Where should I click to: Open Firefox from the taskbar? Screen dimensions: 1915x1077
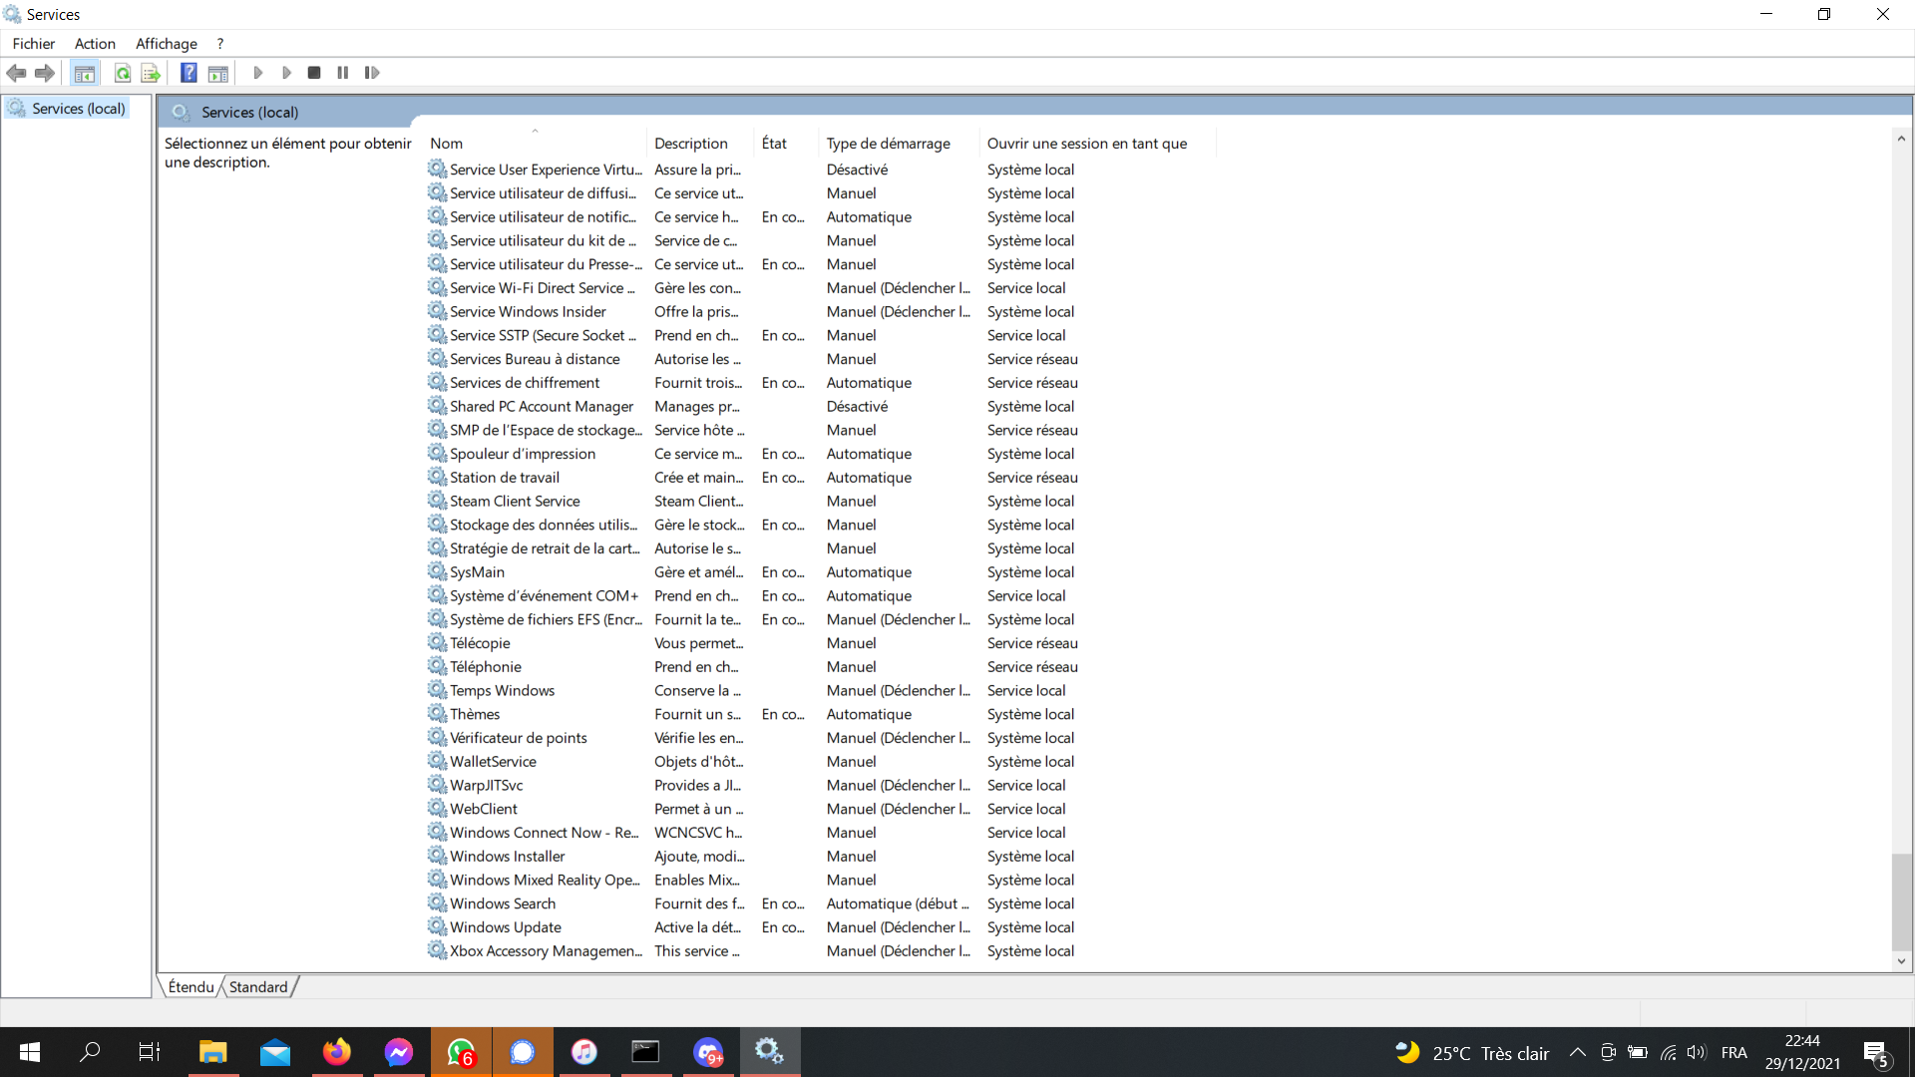pos(337,1052)
